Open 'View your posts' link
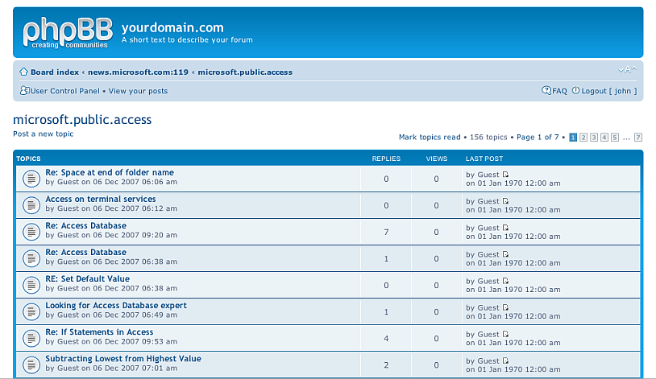 pos(138,91)
